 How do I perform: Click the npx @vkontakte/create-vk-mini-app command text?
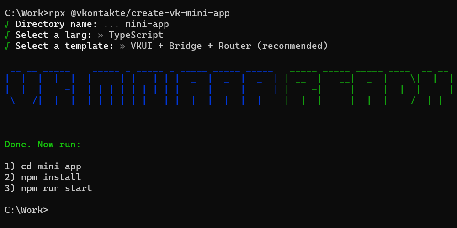(139, 13)
